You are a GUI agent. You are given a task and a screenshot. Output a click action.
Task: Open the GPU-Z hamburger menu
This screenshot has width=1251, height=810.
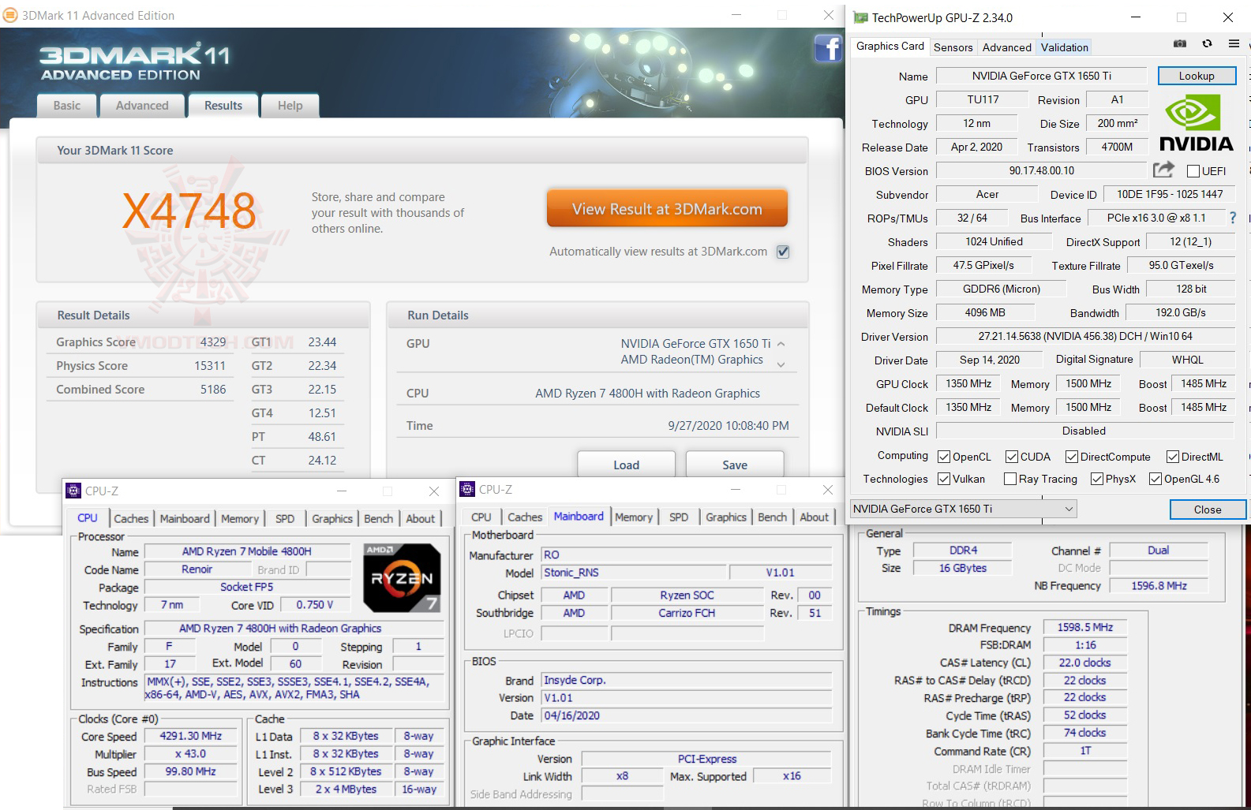(x=1234, y=44)
